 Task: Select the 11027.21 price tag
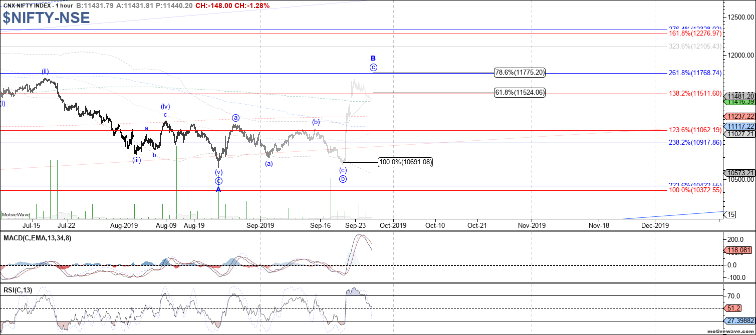pos(740,134)
